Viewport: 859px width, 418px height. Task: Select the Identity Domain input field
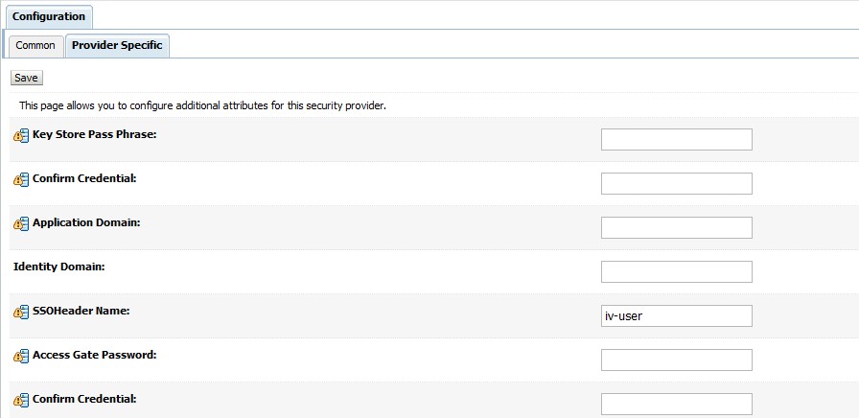click(x=676, y=272)
